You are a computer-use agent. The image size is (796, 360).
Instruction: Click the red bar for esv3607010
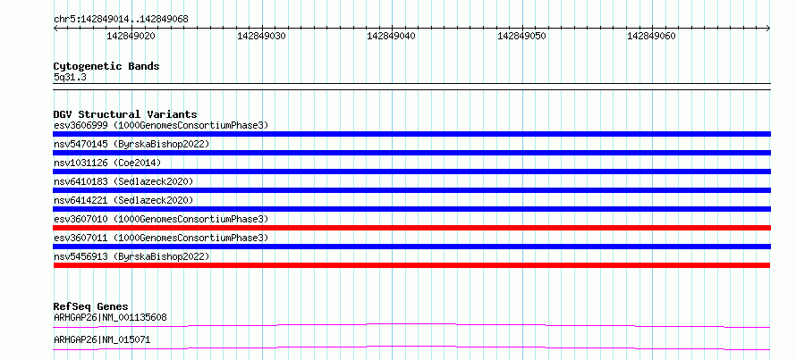[411, 228]
